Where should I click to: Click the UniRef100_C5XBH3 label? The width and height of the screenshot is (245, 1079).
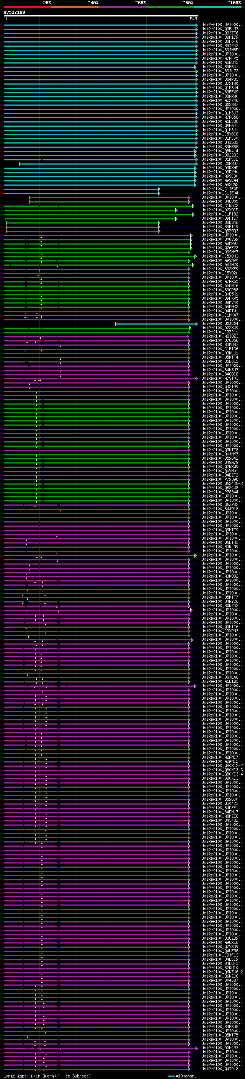tap(220, 256)
